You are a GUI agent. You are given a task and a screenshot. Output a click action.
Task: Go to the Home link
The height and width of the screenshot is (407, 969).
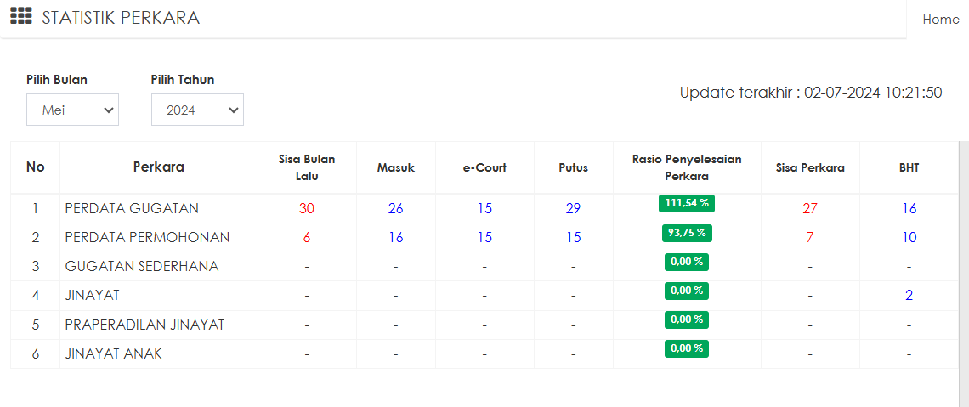(x=940, y=20)
